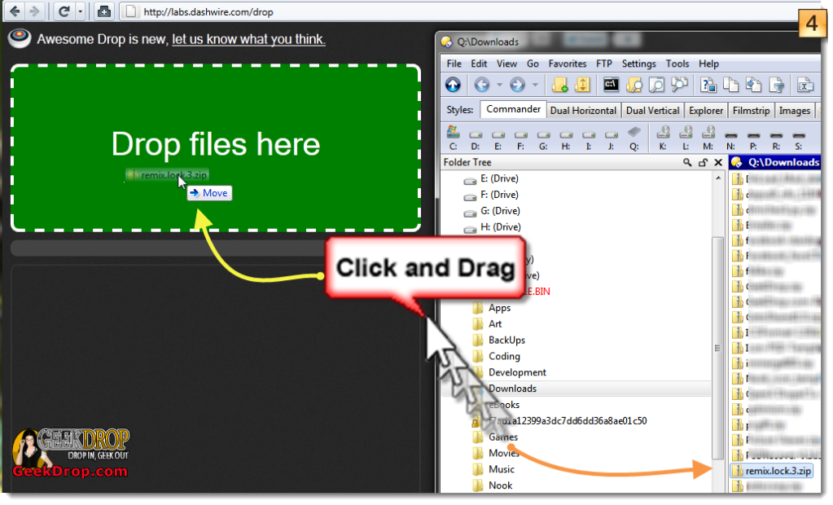Click the new folder icon with green plus

coord(559,85)
